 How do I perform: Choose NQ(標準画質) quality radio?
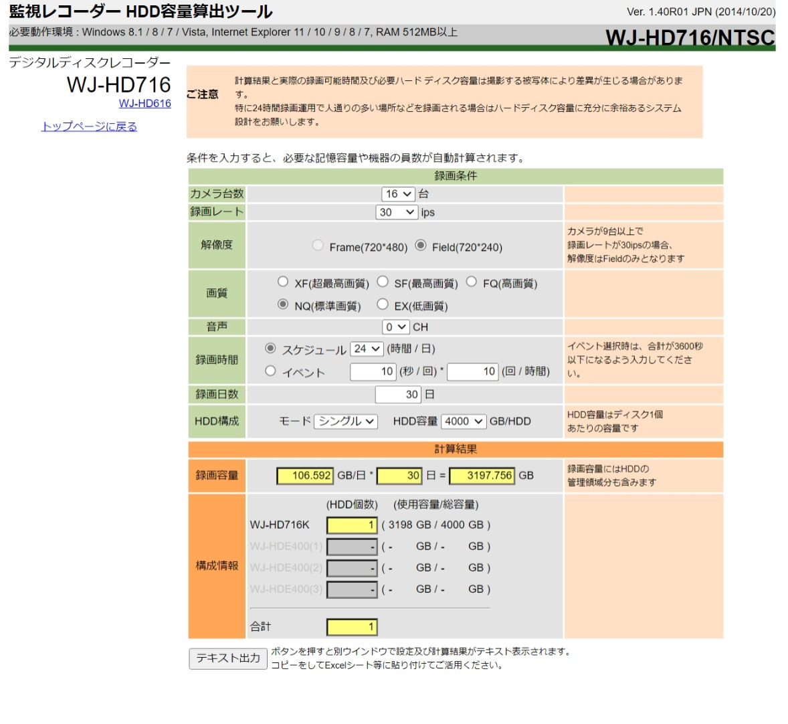[x=283, y=304]
